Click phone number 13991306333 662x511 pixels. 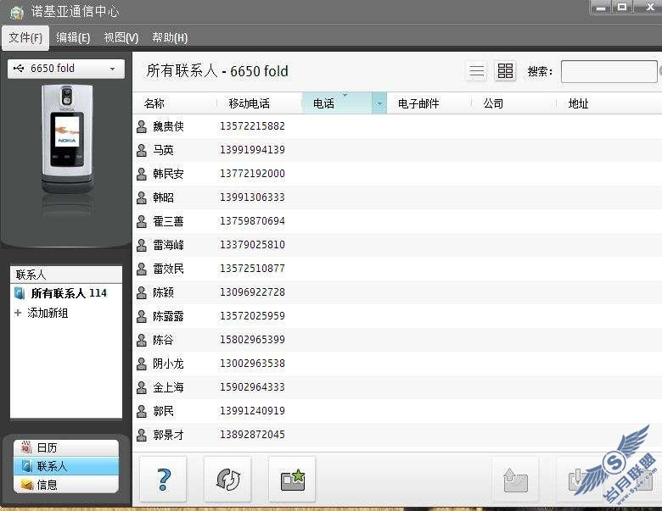coord(252,197)
